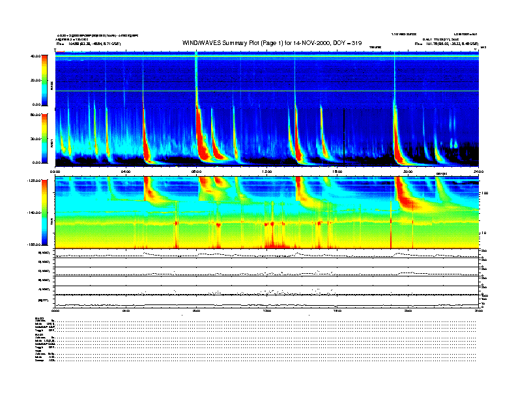516x399 pixels.
Task: Click the TNR intensity color bar
Action: (44, 213)
